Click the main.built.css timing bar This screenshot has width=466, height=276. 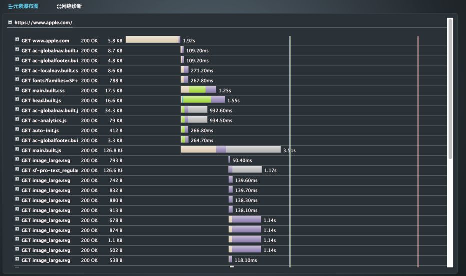(x=198, y=89)
